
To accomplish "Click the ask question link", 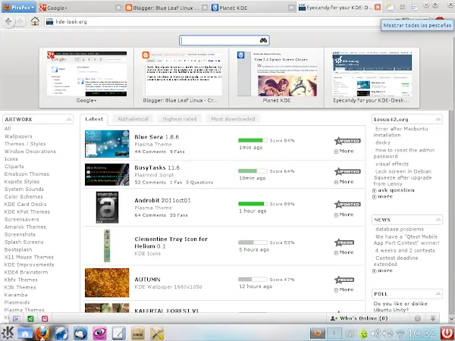I will click(396, 190).
